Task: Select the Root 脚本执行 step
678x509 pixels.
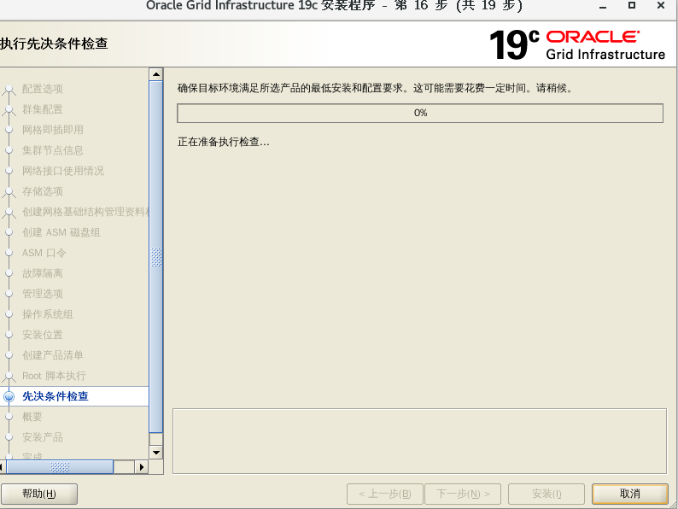Action: point(54,376)
